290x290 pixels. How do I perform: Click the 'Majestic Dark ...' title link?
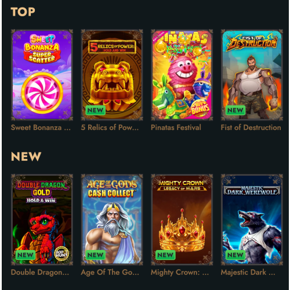(248, 273)
